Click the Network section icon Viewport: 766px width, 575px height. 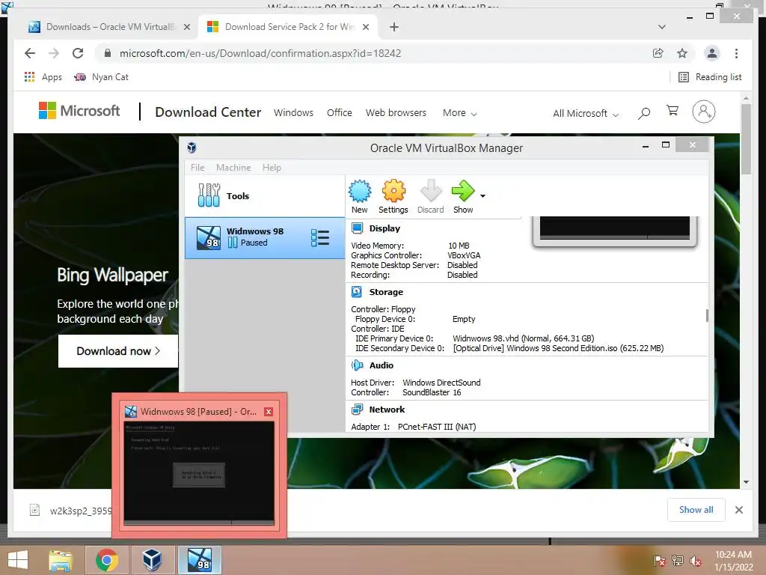point(357,410)
